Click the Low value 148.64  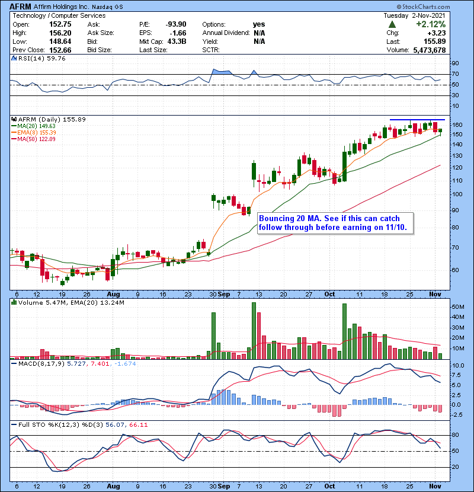click(x=60, y=41)
